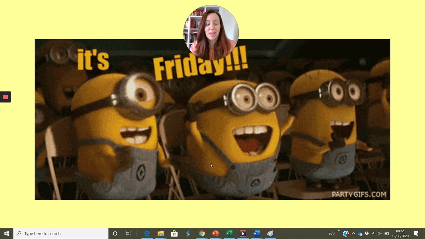
Task: Open the blue lightning-bolt app on the taskbar
Action: click(x=188, y=233)
